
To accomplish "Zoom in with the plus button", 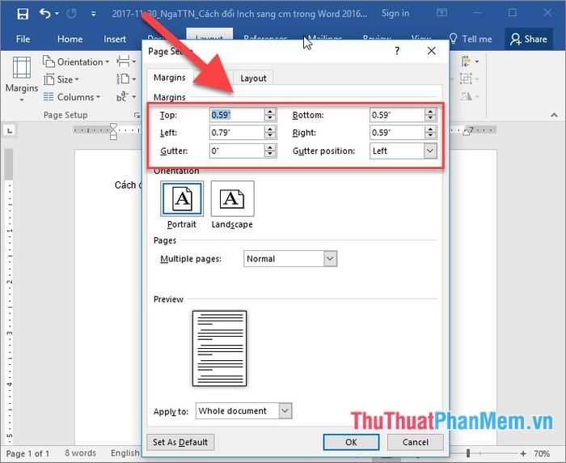I will pos(523,452).
